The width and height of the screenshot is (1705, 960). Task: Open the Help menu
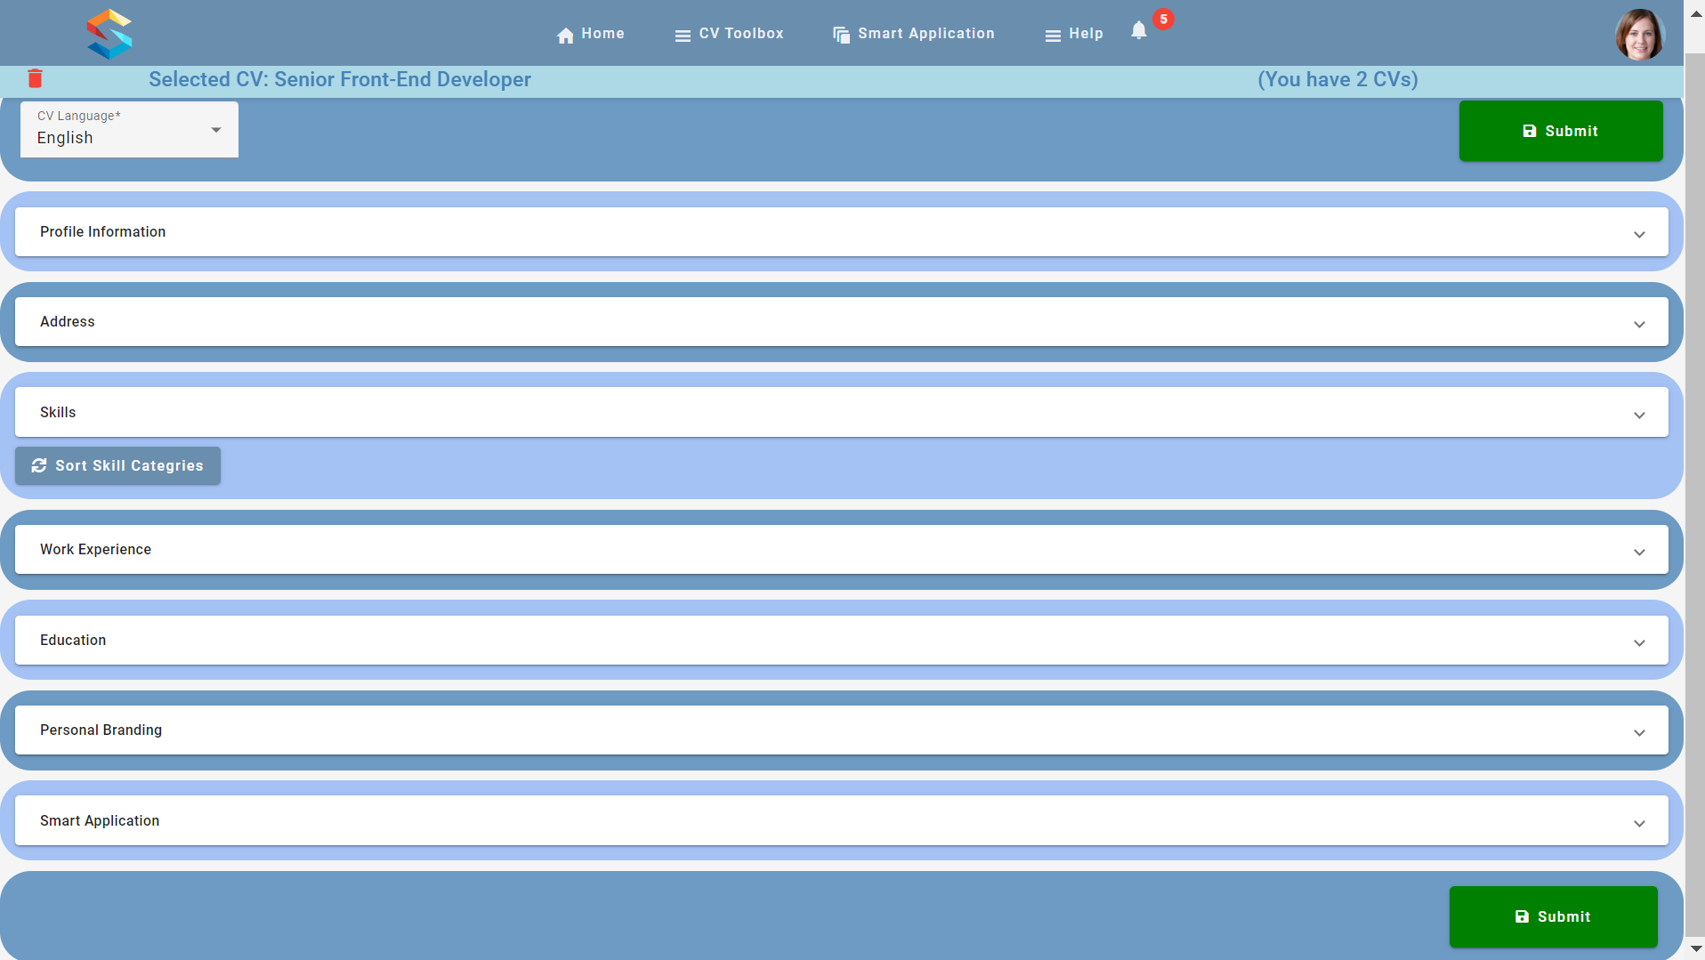(x=1074, y=34)
